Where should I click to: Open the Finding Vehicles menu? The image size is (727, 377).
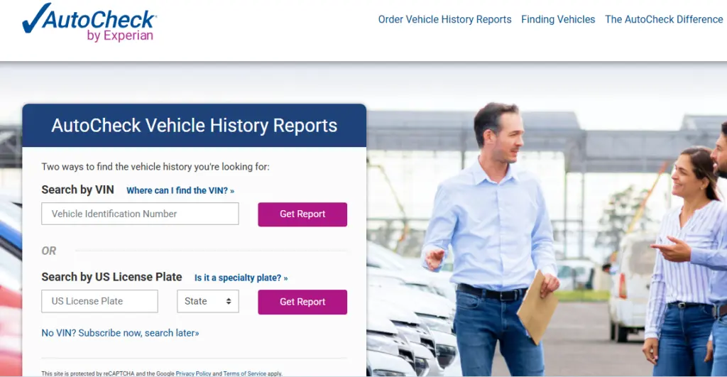click(x=558, y=19)
